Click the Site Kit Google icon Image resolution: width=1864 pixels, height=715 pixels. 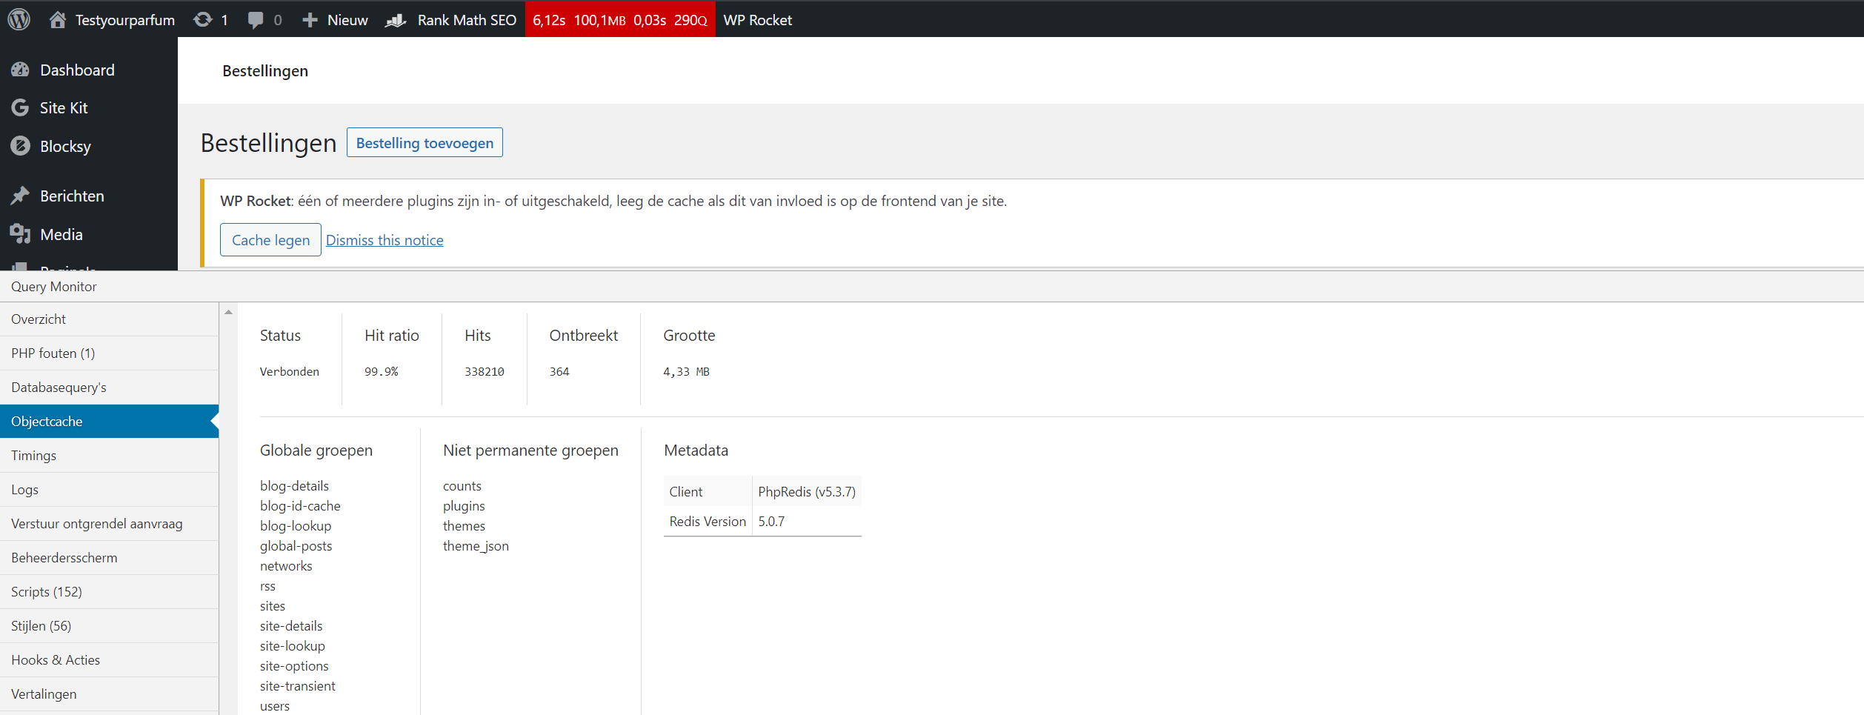coord(20,107)
